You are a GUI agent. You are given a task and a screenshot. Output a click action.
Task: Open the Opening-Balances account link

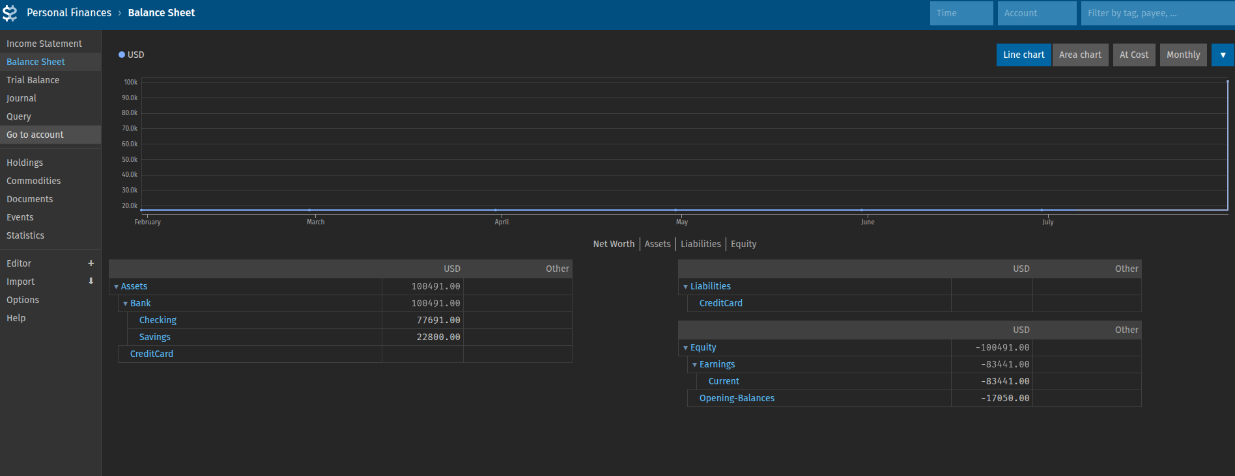click(737, 398)
